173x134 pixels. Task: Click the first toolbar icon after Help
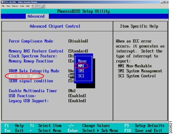33,6
